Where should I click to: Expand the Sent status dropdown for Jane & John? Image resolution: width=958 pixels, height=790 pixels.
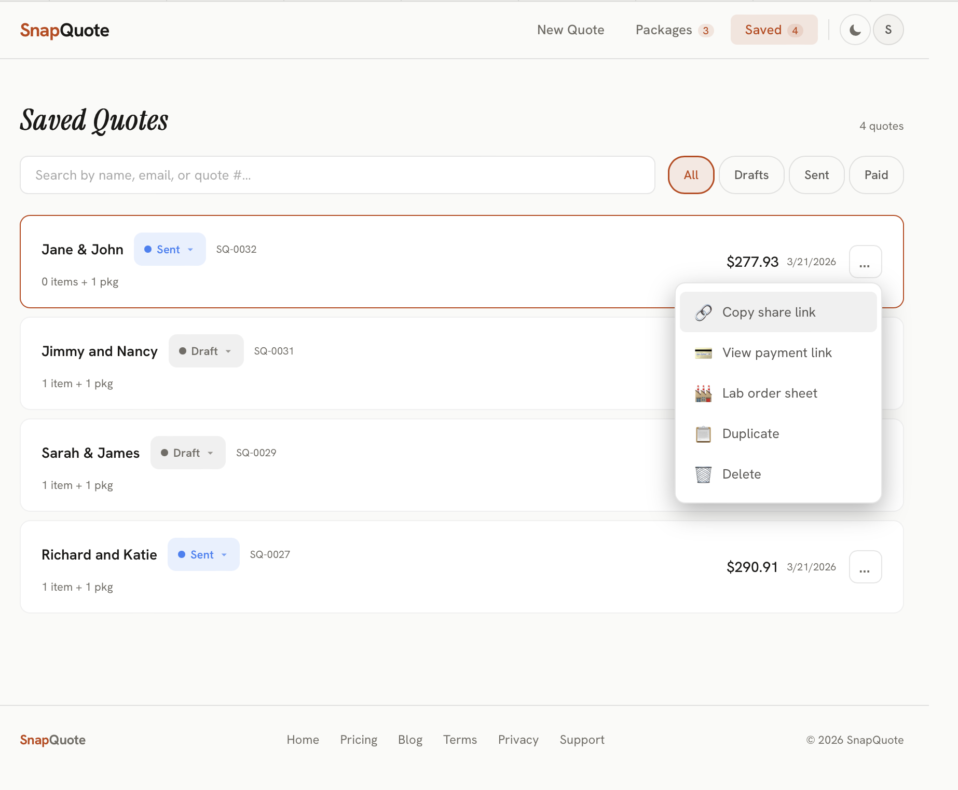(x=170, y=249)
